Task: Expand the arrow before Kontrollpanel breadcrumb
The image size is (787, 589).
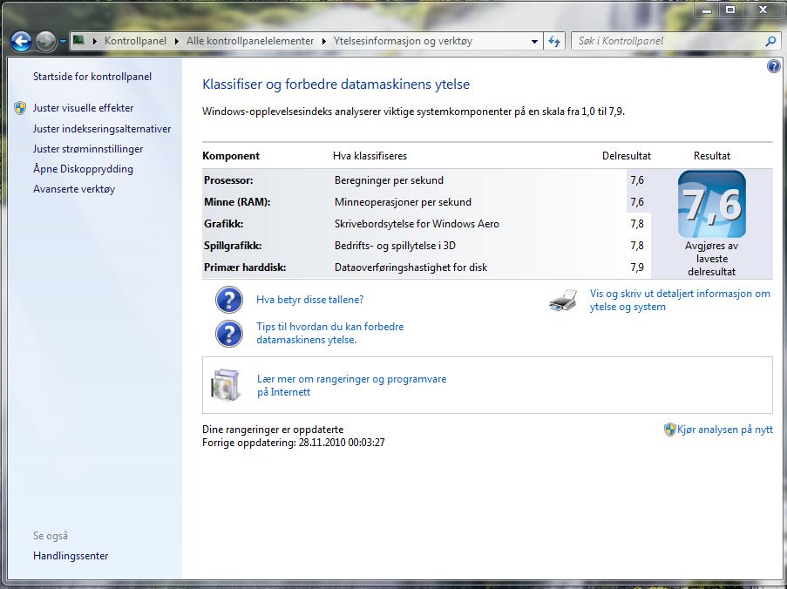Action: 94,41
